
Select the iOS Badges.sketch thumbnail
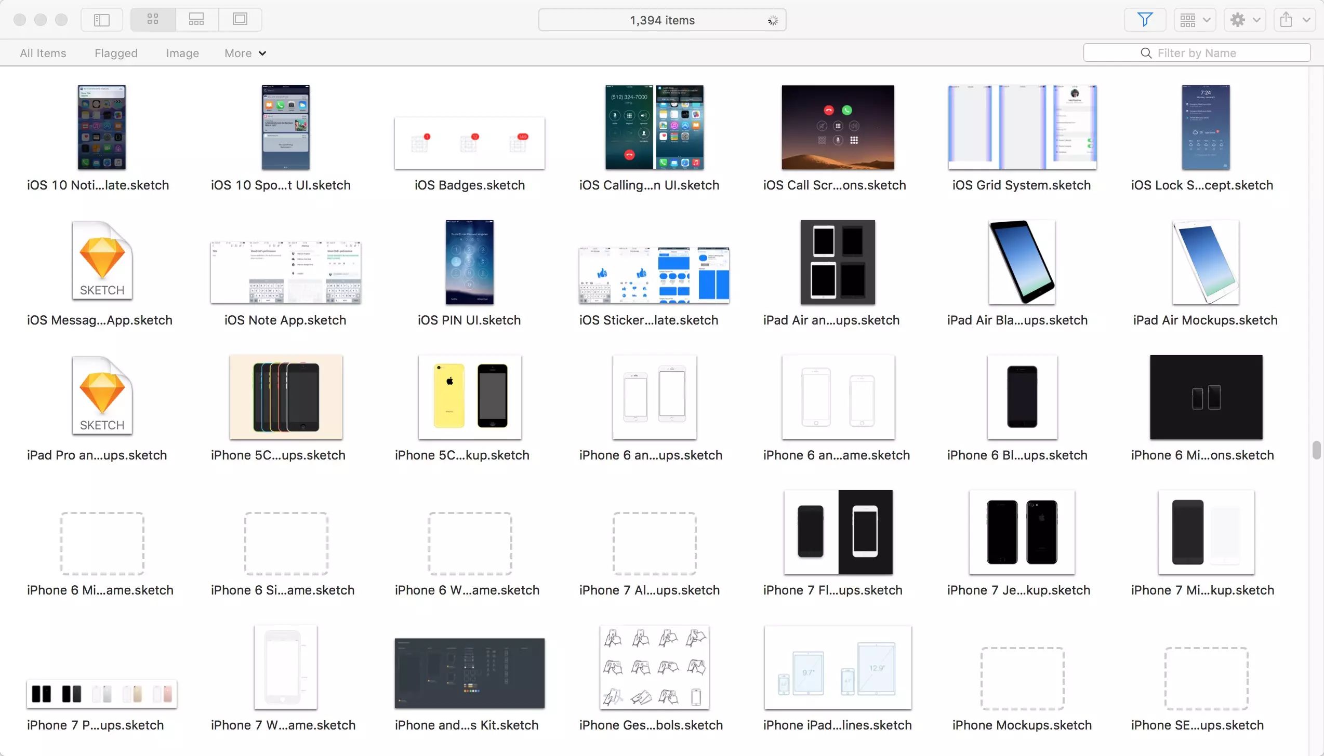click(470, 143)
